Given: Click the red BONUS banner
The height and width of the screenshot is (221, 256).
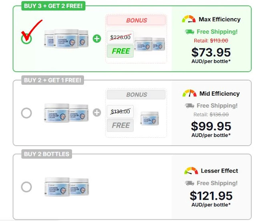Looking at the screenshot, I should pos(136,20).
